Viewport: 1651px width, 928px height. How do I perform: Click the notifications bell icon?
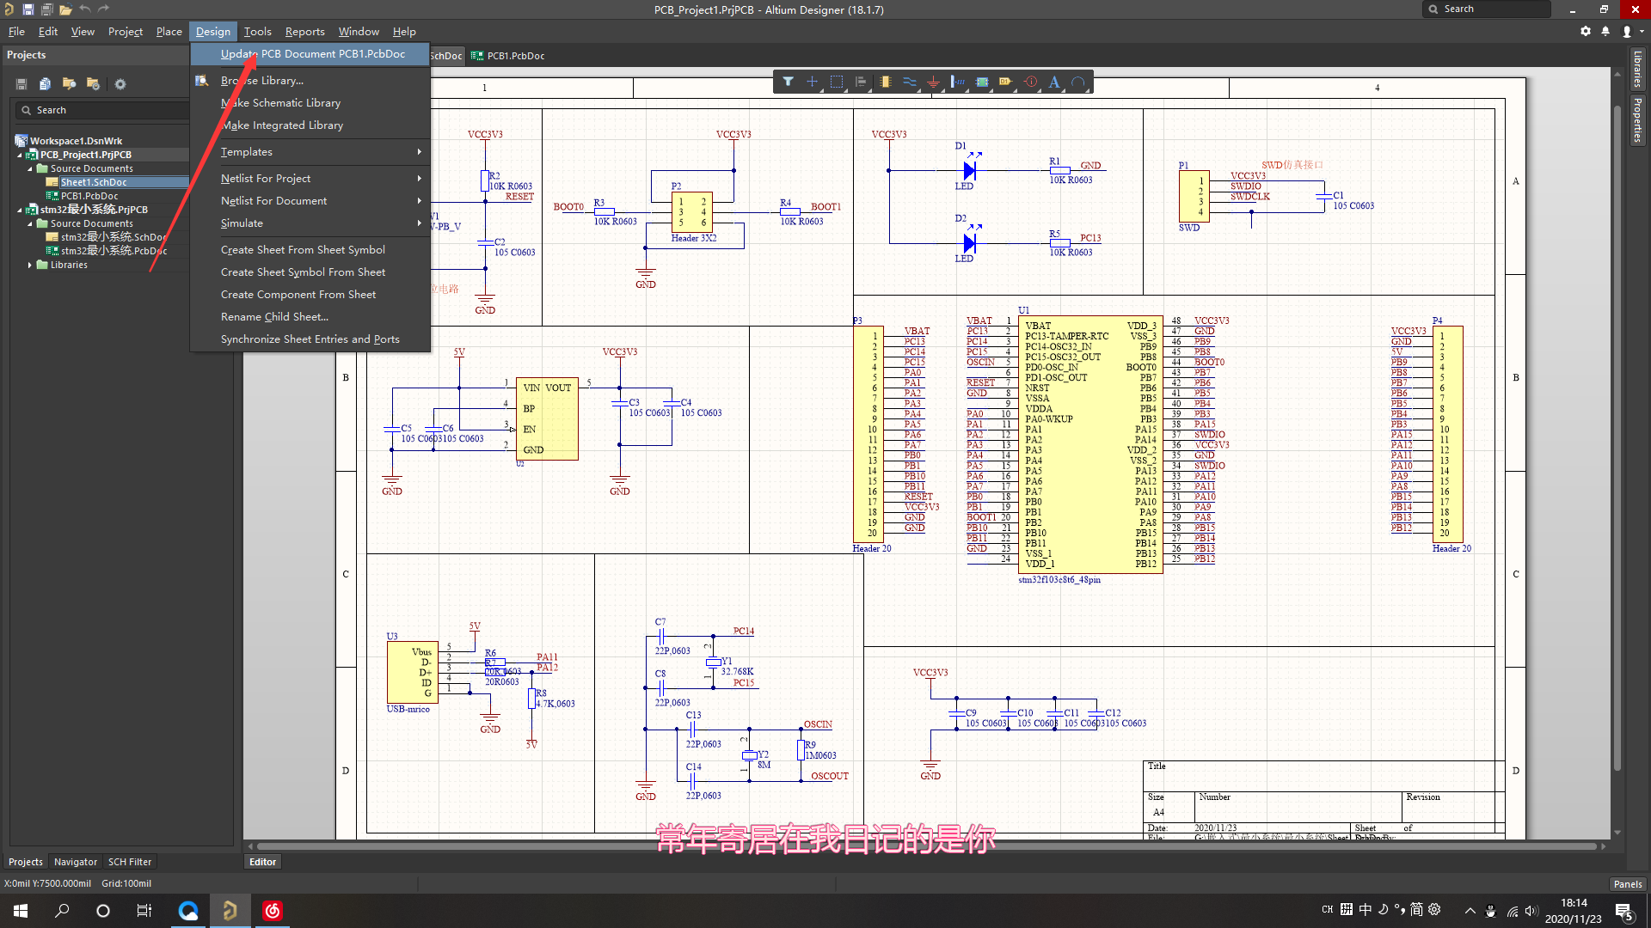tap(1605, 31)
